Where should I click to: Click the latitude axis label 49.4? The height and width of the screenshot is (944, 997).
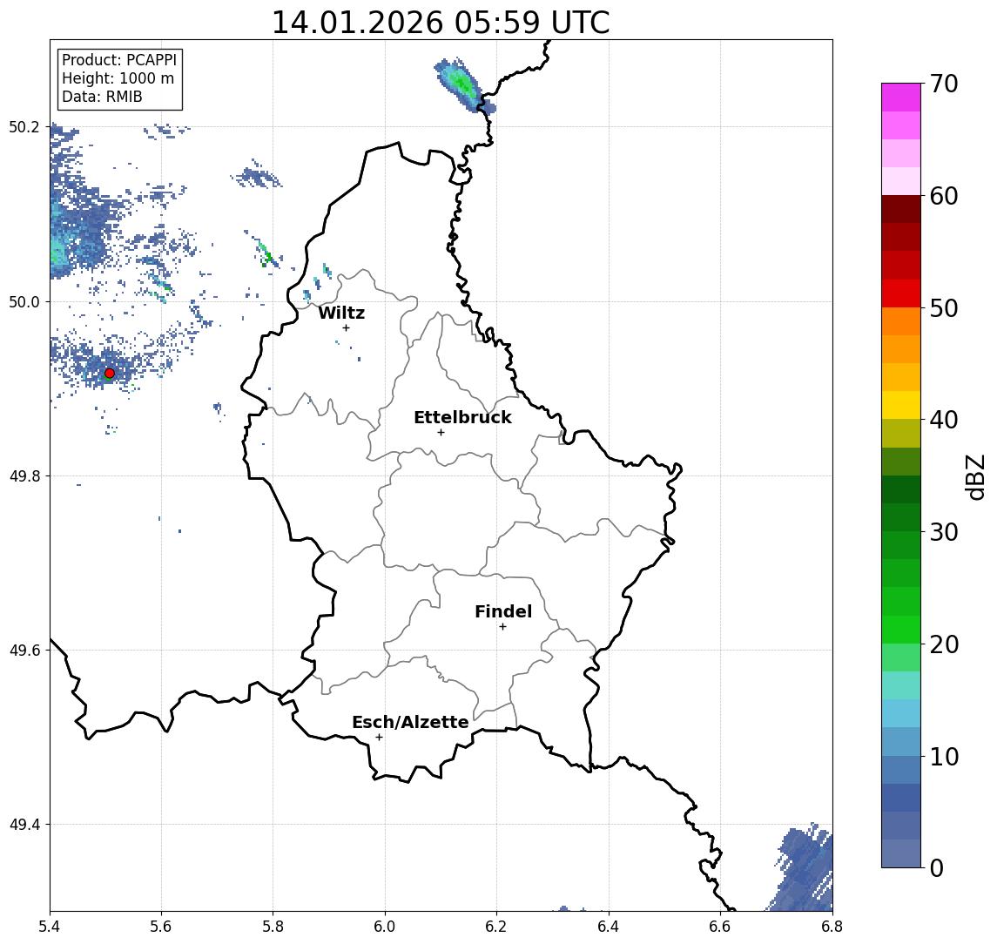(24, 825)
